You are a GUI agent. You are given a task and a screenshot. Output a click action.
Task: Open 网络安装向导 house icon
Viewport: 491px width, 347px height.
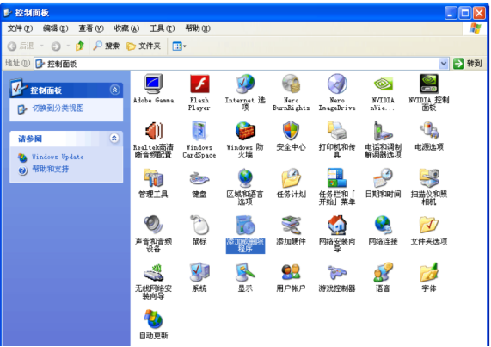tap(337, 225)
